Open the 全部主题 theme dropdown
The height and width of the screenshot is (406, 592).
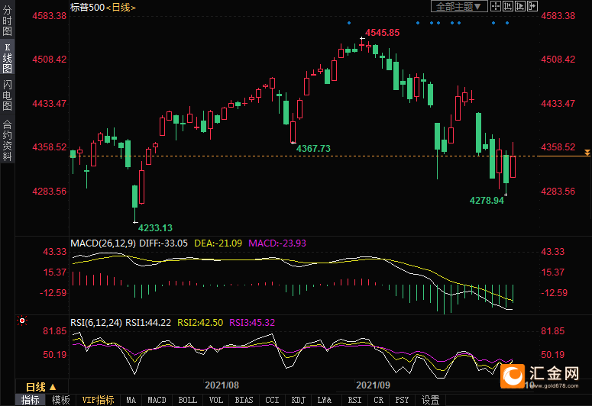(x=459, y=6)
